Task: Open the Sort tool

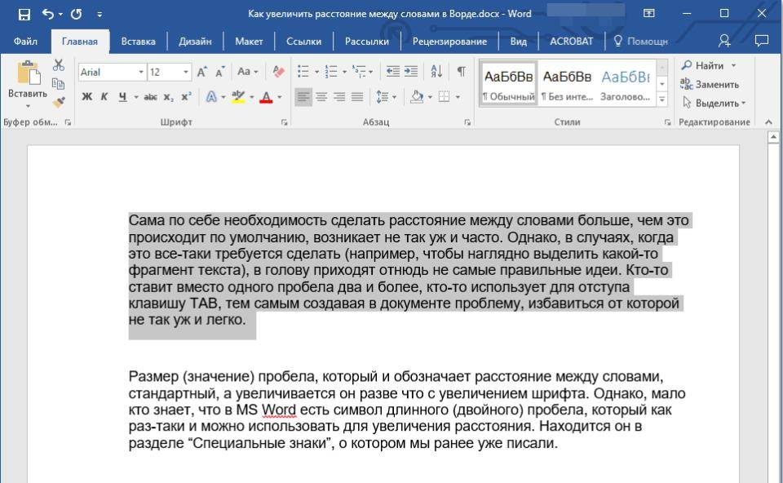Action: 436,72
